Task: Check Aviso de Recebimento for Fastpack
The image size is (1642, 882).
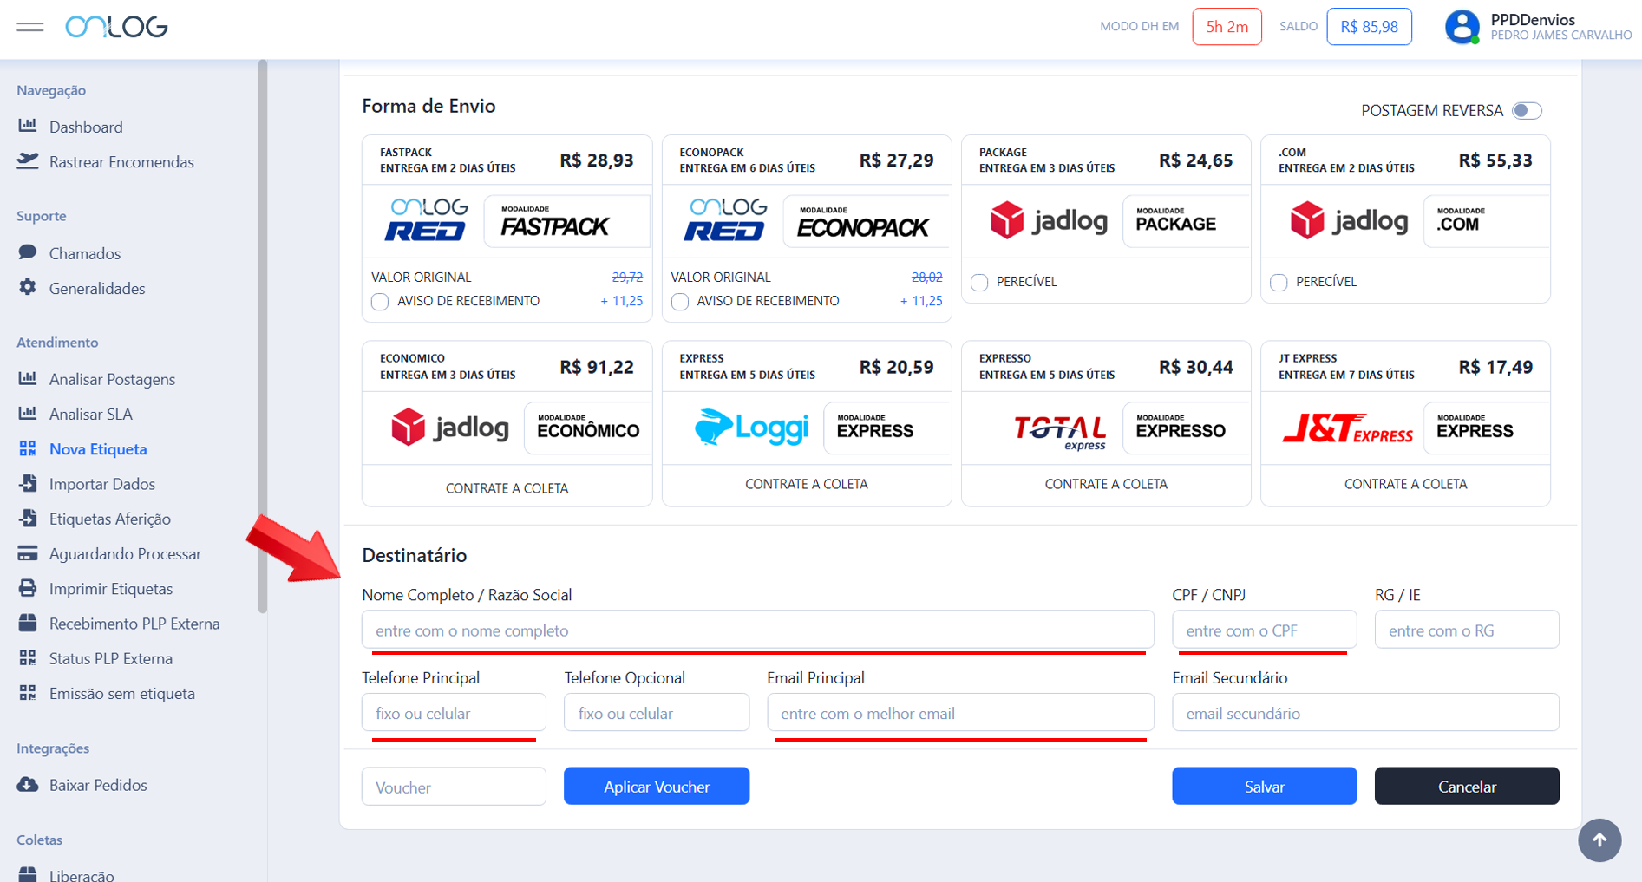Action: pyautogui.click(x=380, y=302)
